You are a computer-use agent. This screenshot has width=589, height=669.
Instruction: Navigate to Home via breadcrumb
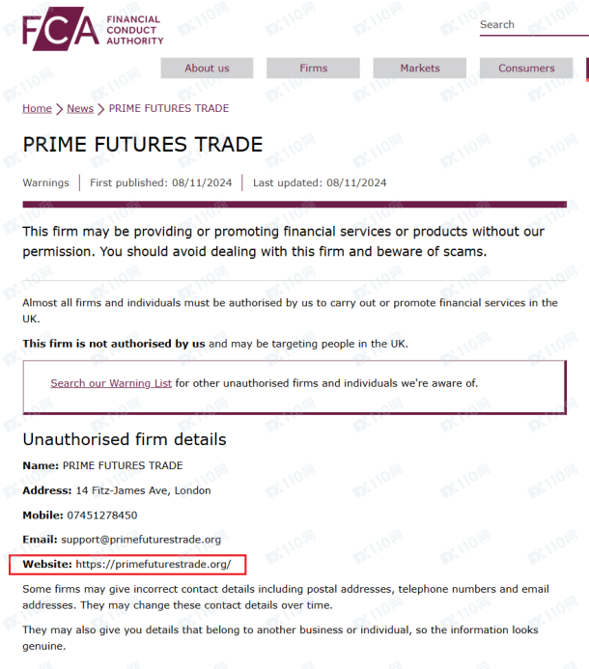(x=37, y=109)
